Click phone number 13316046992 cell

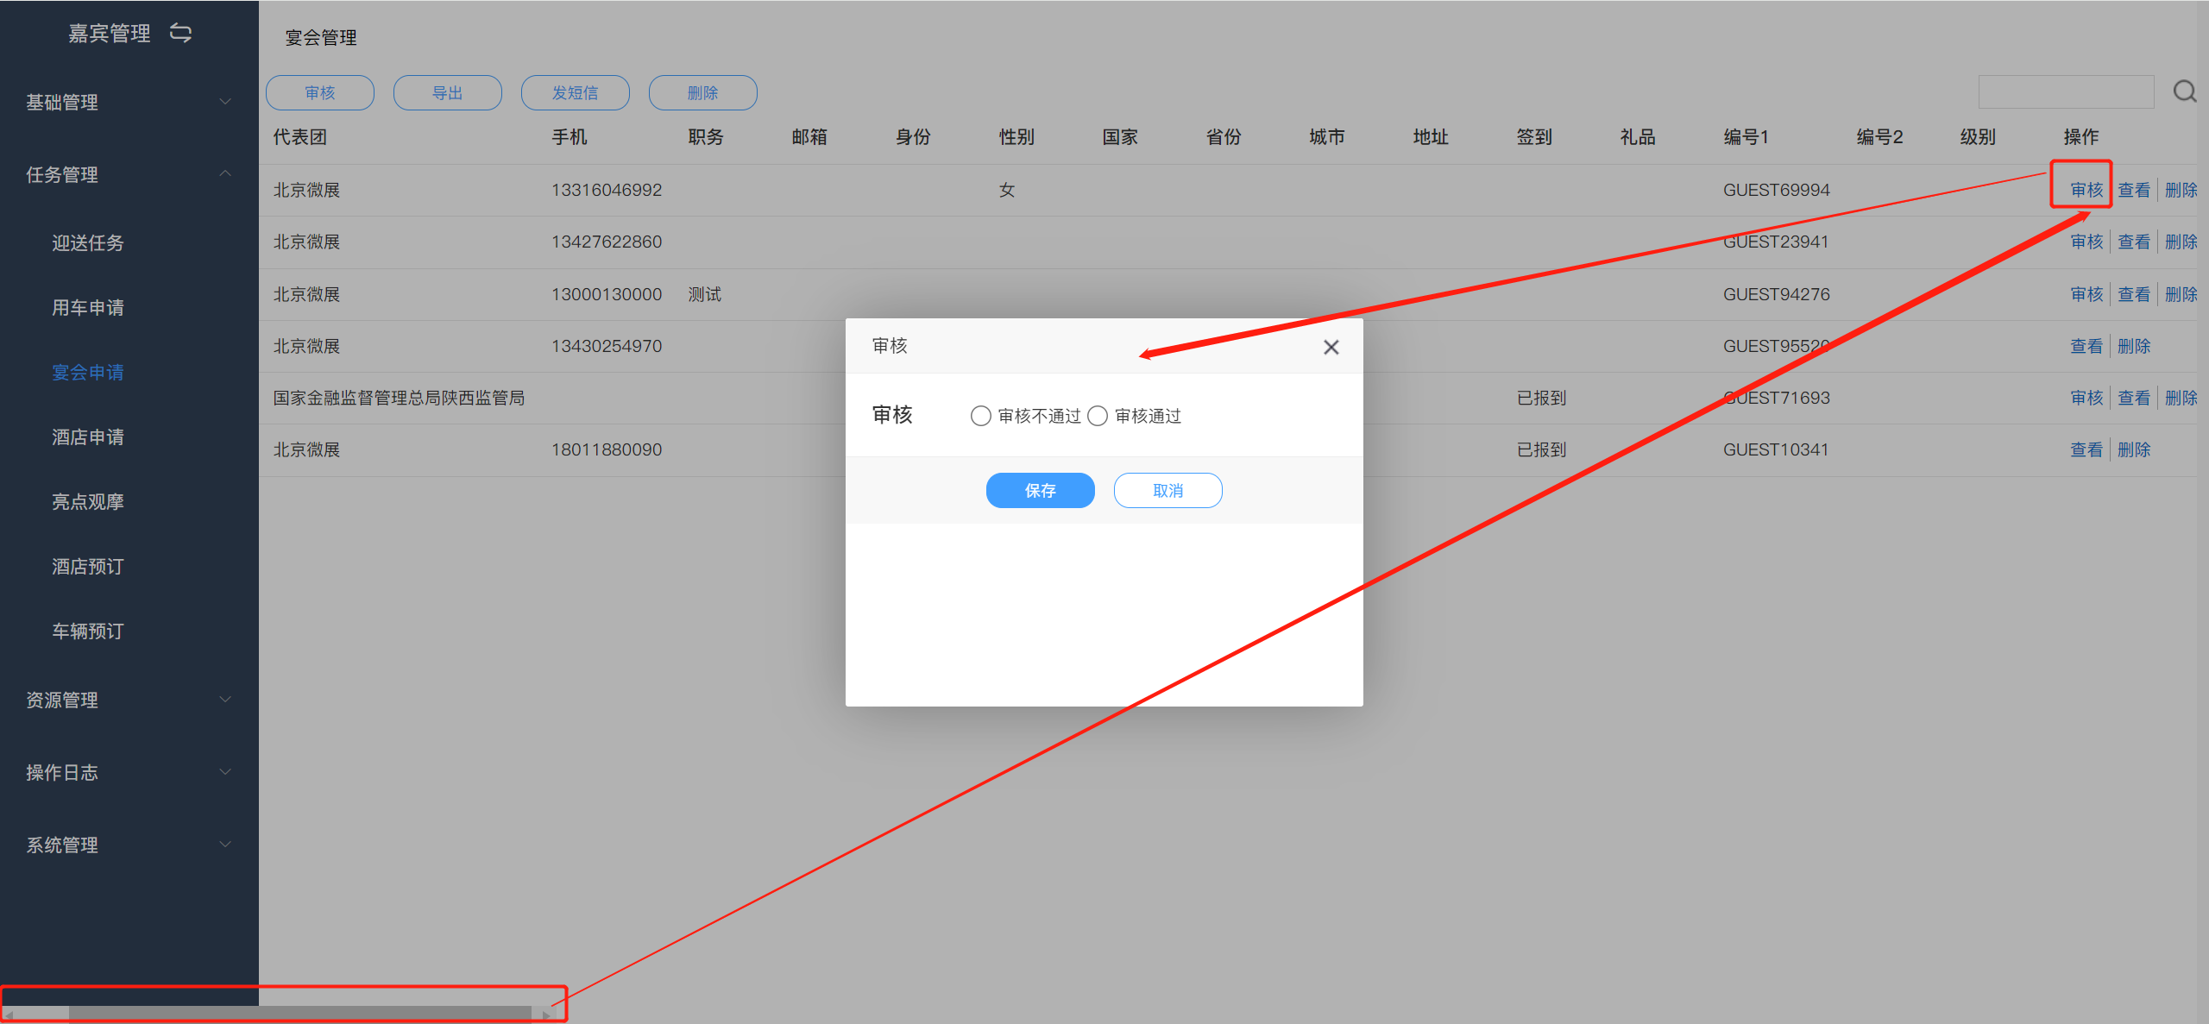[607, 190]
